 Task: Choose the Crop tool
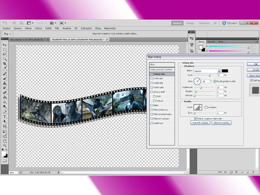click(5, 64)
